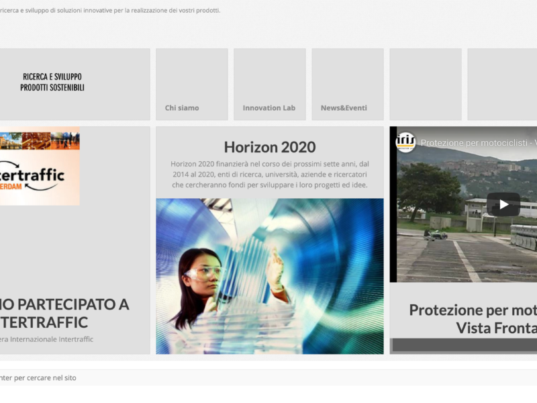Open the Horizon 2020 heading link

coord(270,147)
